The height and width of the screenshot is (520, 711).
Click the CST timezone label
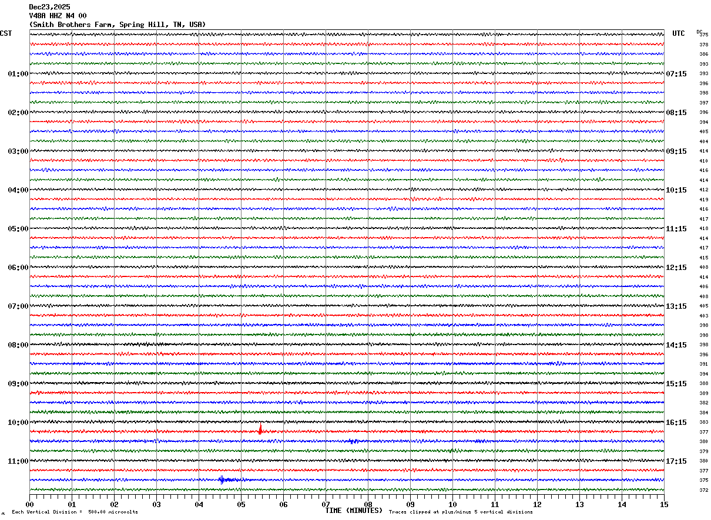(x=6, y=33)
